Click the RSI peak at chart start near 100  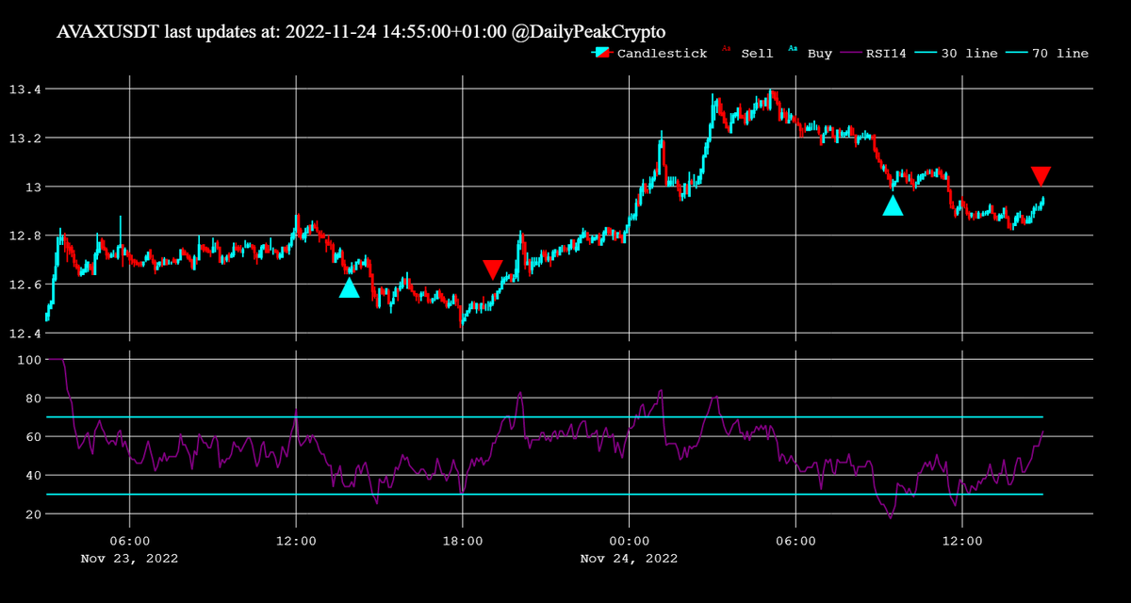(x=55, y=359)
